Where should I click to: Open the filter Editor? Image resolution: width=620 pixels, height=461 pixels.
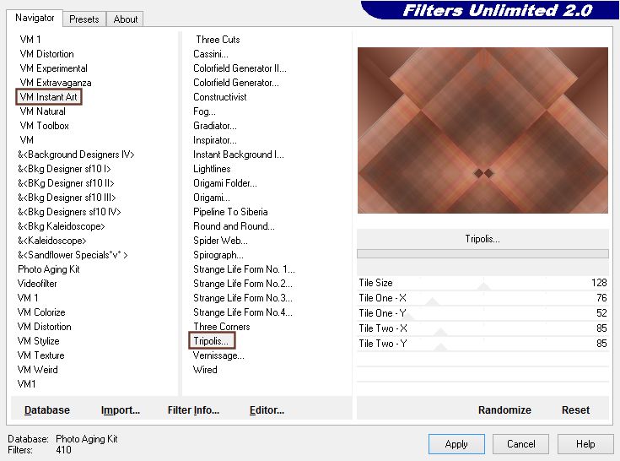click(267, 410)
